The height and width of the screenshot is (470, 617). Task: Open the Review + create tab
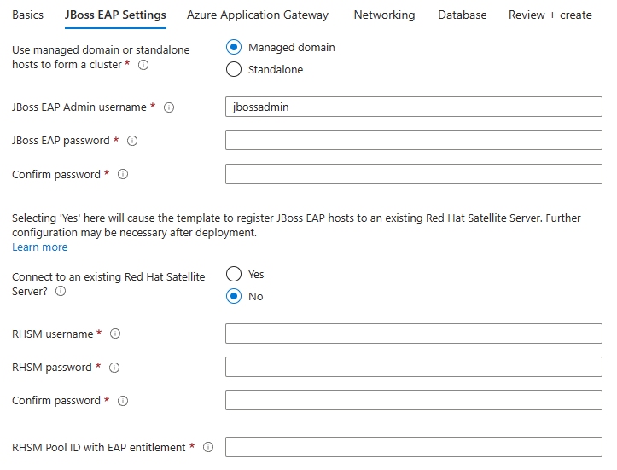(550, 15)
